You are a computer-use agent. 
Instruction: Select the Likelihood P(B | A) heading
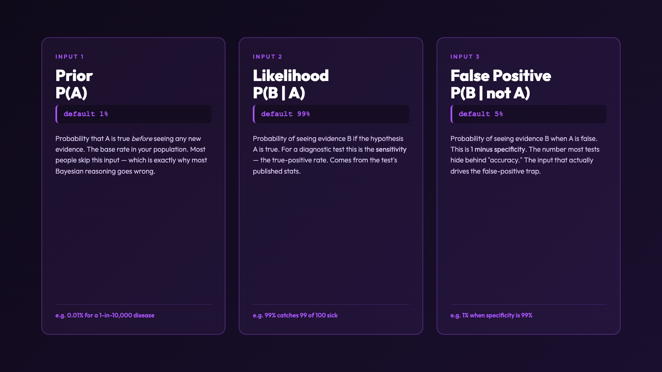pos(291,84)
